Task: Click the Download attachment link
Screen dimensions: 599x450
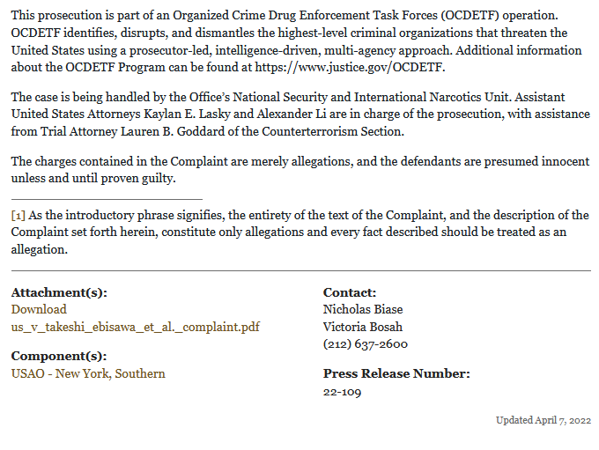Action: 39,309
